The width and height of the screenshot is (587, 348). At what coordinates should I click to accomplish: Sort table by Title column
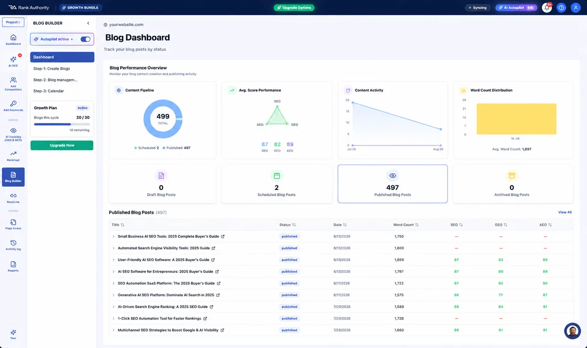pos(118,225)
